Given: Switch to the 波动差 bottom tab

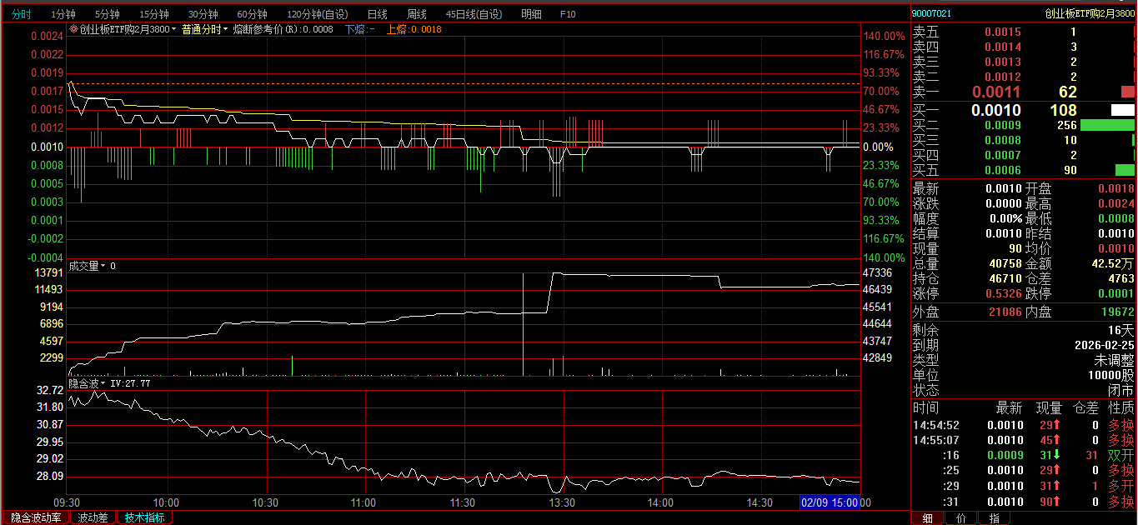Looking at the screenshot, I should click(x=93, y=517).
